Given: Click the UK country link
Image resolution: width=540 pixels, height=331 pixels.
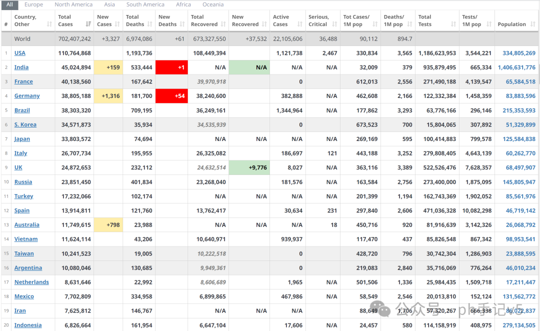Looking at the screenshot, I should (18, 167).
